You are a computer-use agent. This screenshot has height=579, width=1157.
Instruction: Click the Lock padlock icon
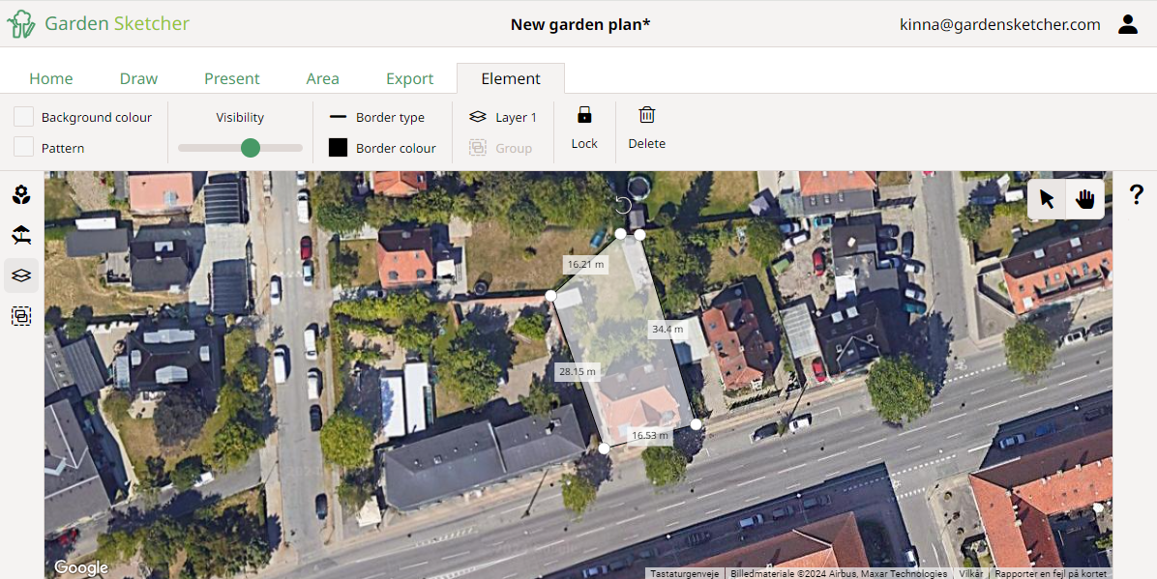(584, 115)
